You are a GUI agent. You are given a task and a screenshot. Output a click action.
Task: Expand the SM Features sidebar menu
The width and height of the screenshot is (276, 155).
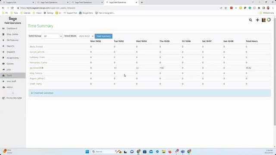pos(13,40)
